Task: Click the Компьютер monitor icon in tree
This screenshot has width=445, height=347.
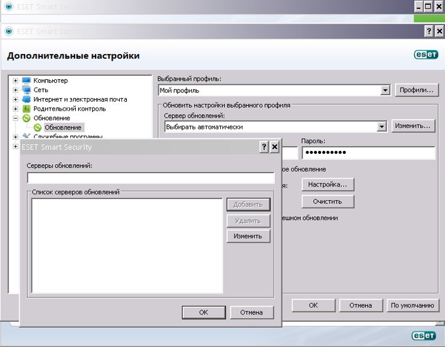Action: pyautogui.click(x=26, y=81)
